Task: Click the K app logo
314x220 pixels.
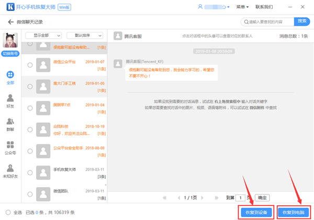Action: (x=10, y=7)
